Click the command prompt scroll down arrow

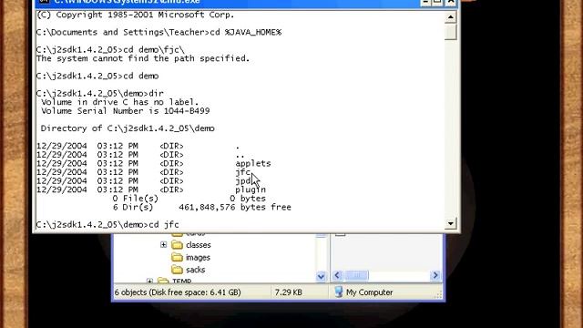[x=450, y=223]
